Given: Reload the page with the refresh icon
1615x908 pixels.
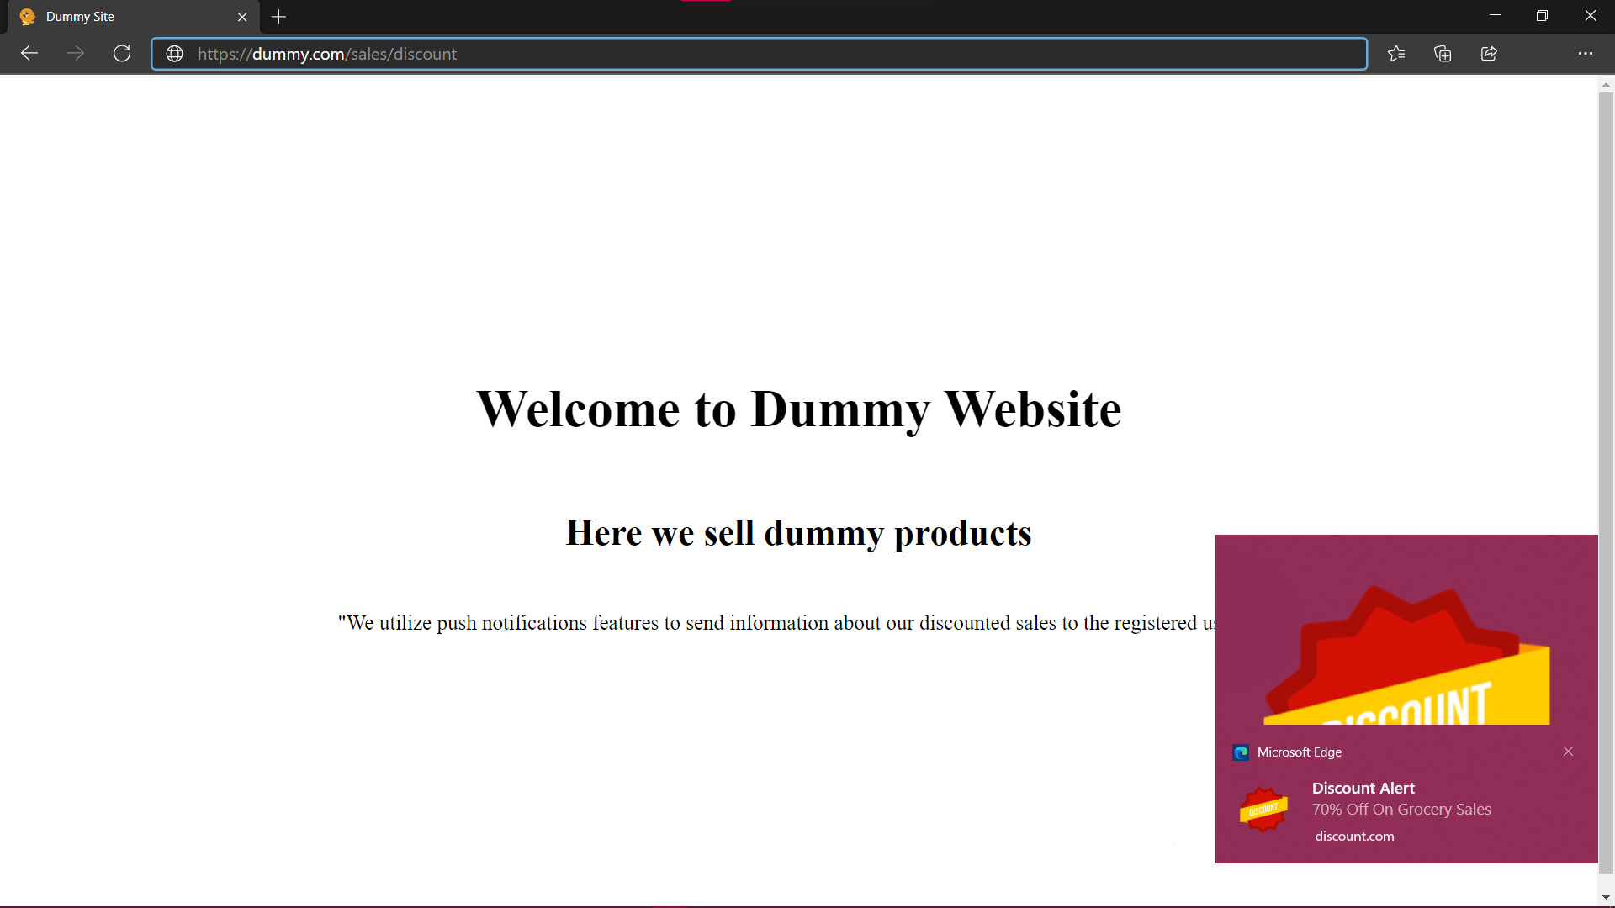Looking at the screenshot, I should (x=122, y=54).
